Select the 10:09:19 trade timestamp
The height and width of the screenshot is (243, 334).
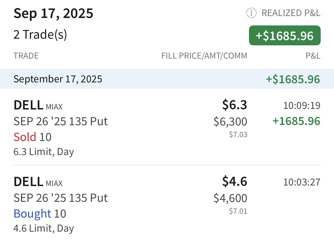pos(302,106)
